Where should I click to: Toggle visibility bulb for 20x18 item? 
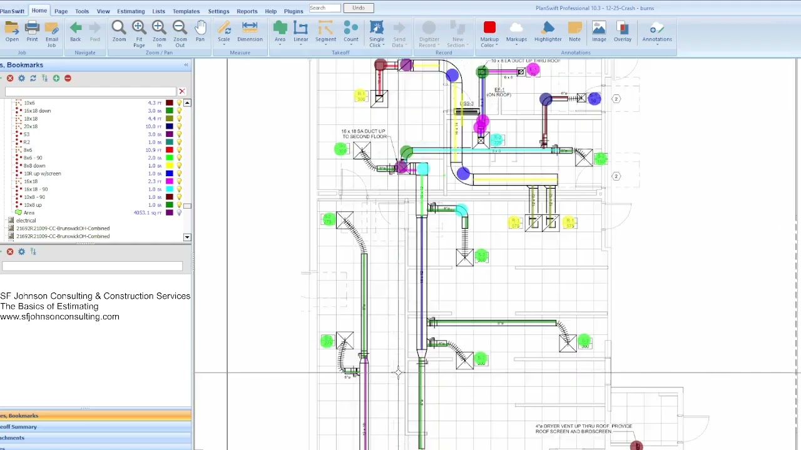coord(179,126)
